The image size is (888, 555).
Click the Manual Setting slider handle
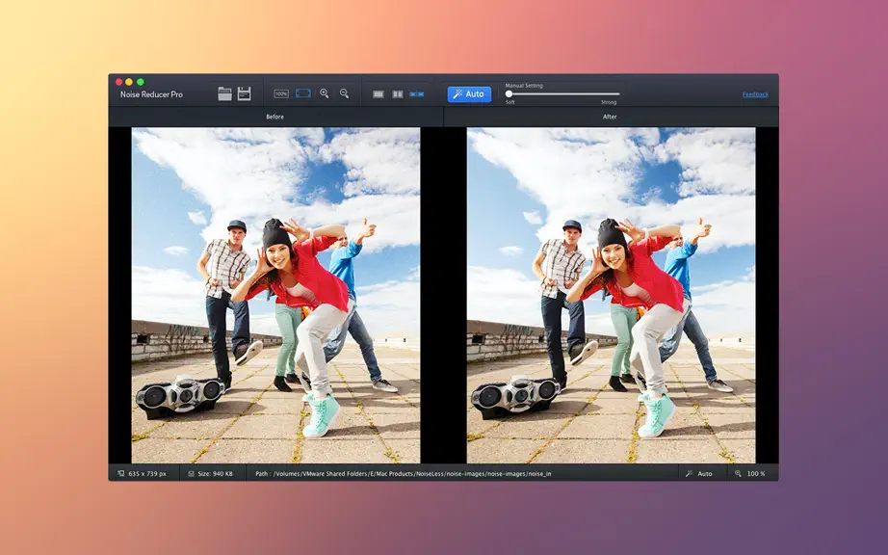[509, 94]
